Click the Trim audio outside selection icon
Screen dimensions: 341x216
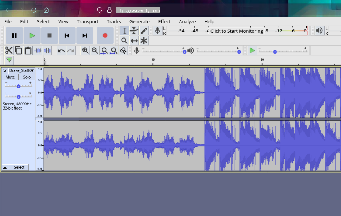[38, 50]
